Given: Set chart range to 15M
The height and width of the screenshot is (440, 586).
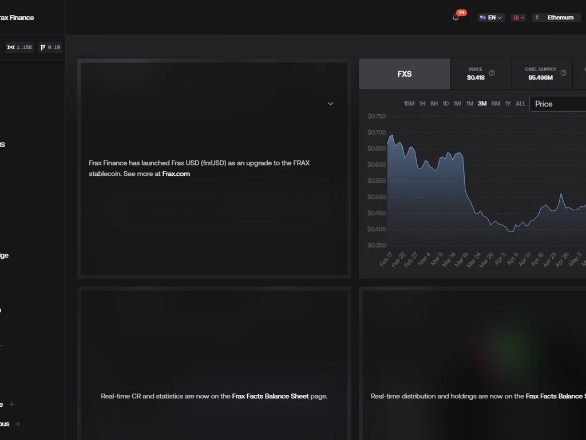Looking at the screenshot, I should [409, 104].
